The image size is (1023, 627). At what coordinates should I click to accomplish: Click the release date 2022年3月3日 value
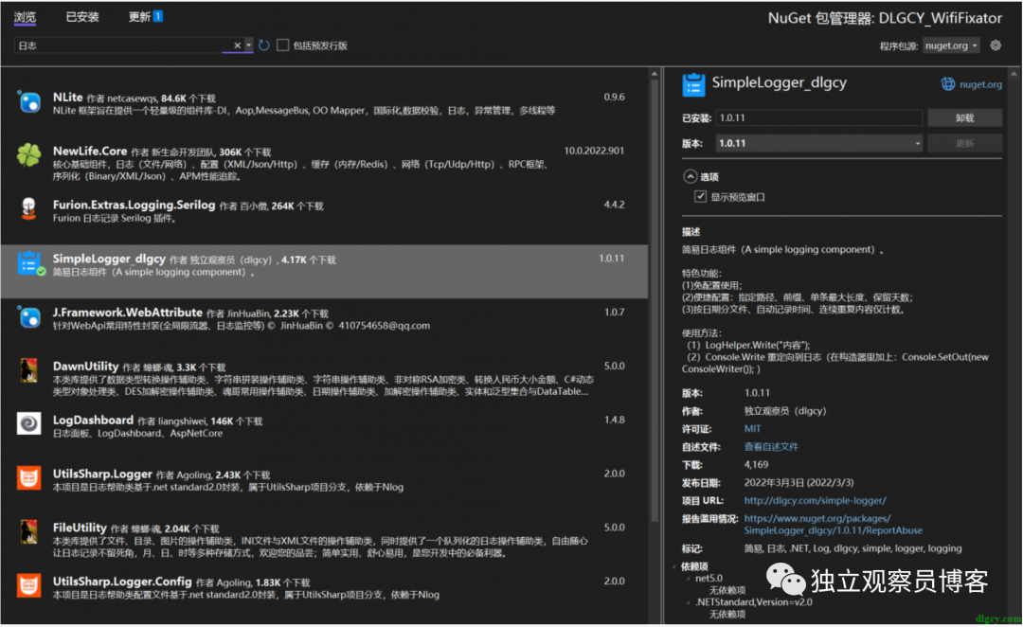tap(799, 483)
